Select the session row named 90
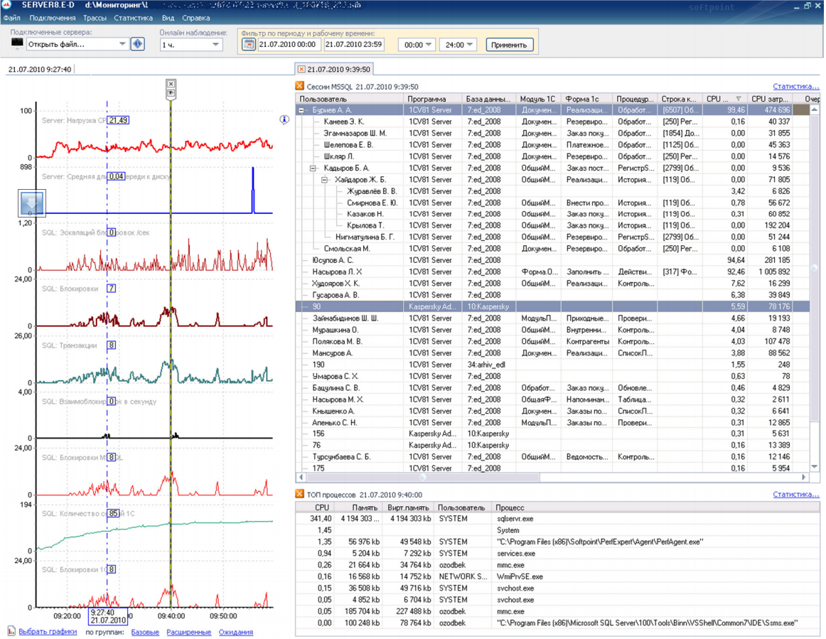The height and width of the screenshot is (639, 826). pos(552,306)
